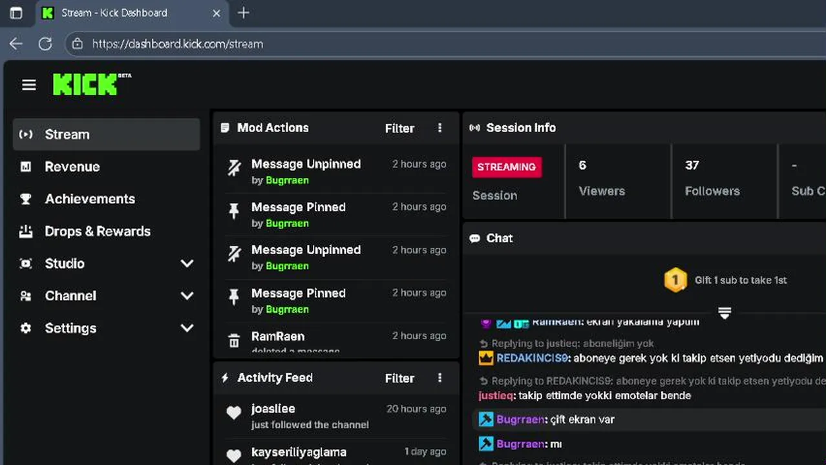Click the Revenue chart icon
This screenshot has width=826, height=465.
click(x=26, y=167)
